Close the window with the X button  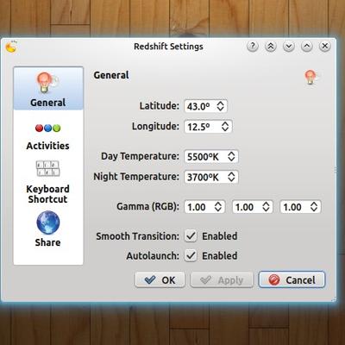tap(325, 47)
